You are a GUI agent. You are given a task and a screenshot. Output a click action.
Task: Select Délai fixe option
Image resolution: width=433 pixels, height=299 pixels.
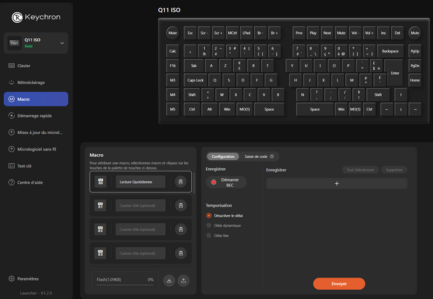(218, 236)
